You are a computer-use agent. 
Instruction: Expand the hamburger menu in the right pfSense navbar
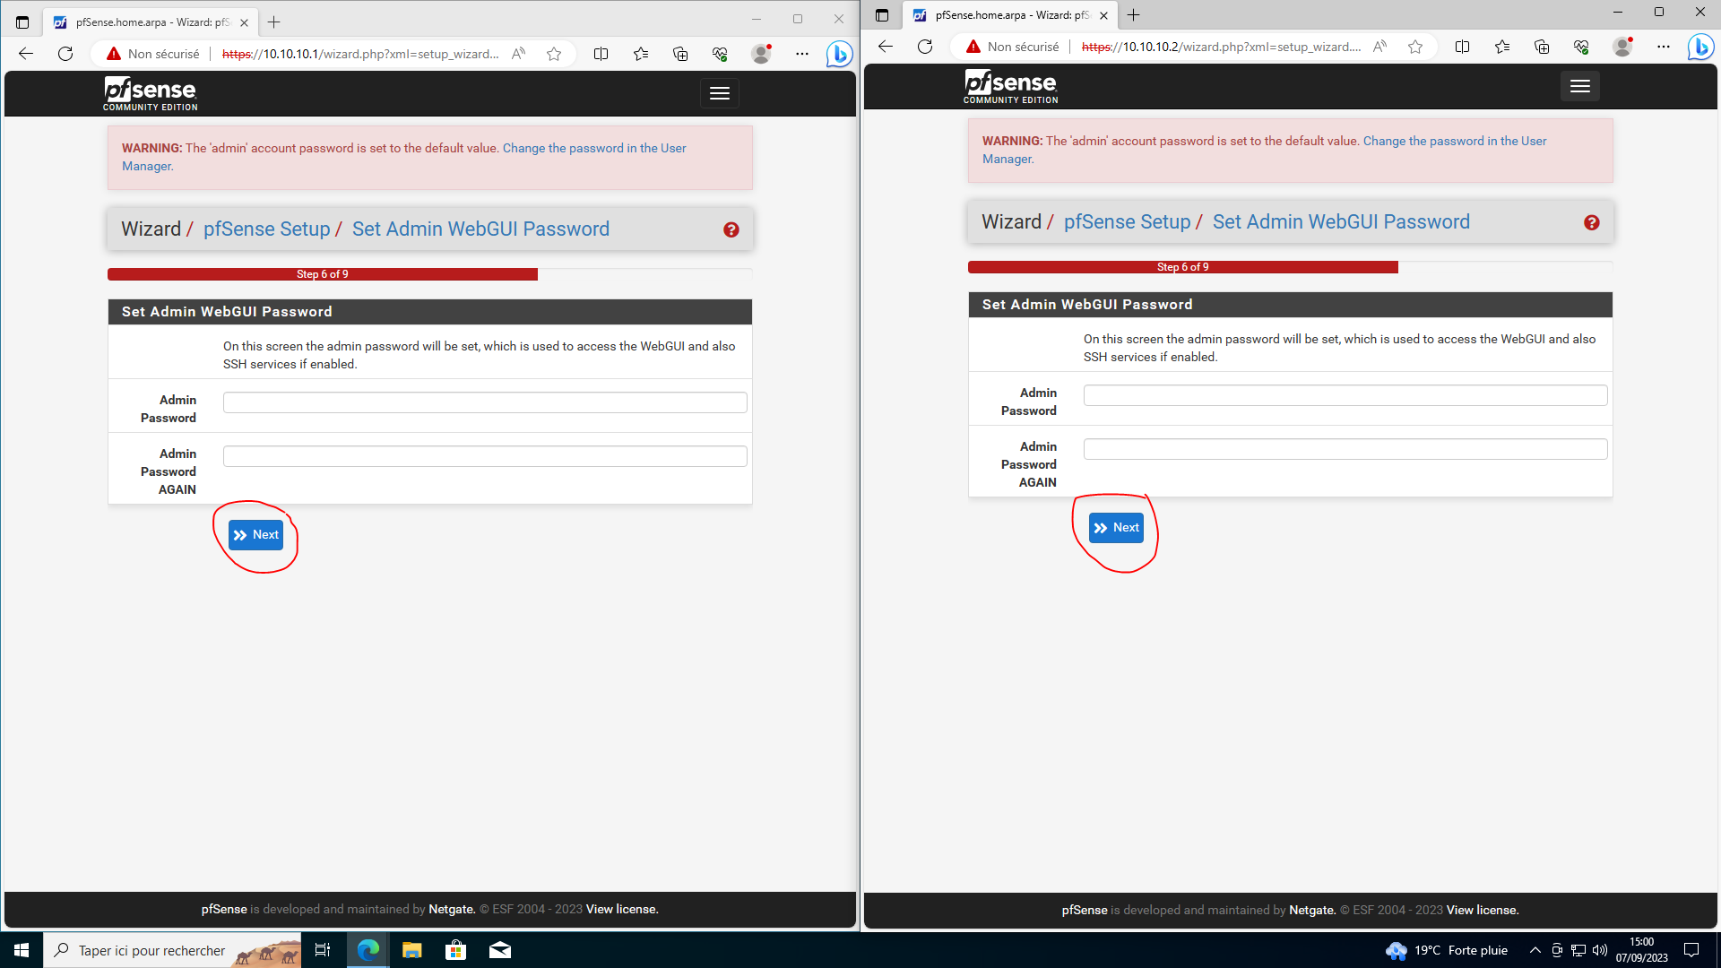pyautogui.click(x=1579, y=86)
